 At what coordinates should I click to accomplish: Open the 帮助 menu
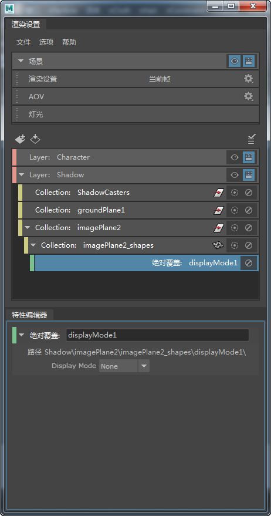69,42
